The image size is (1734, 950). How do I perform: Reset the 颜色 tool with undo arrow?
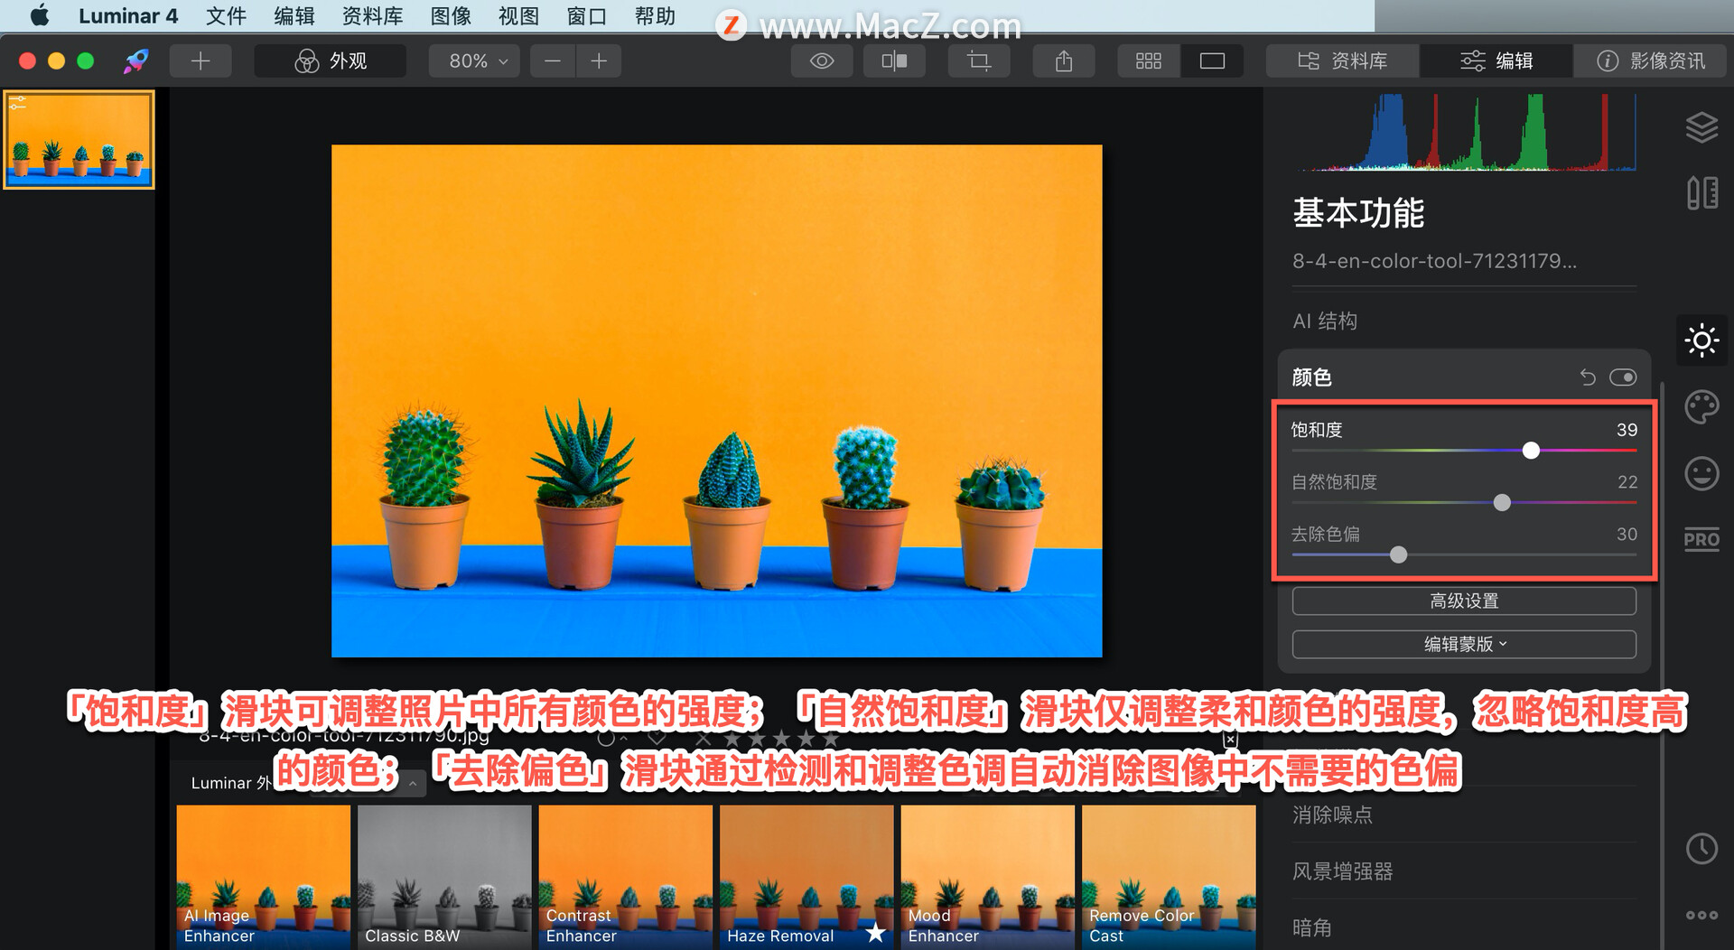tap(1588, 377)
